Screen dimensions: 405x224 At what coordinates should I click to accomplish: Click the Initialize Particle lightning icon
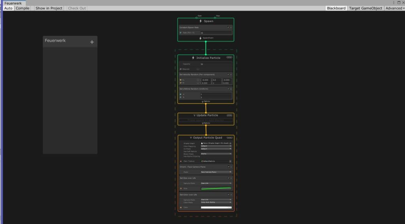coord(193,58)
